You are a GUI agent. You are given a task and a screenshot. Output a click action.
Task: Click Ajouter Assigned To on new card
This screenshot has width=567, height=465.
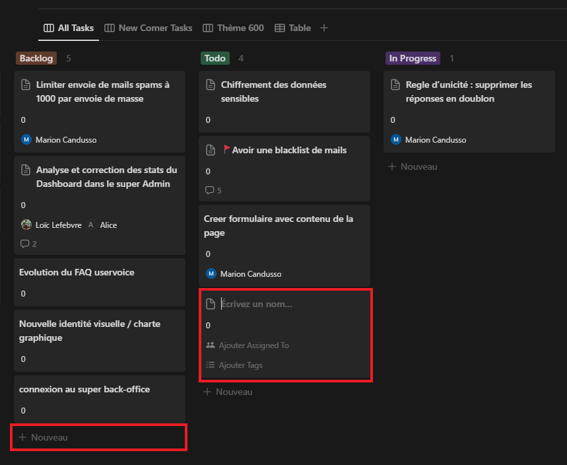(253, 345)
